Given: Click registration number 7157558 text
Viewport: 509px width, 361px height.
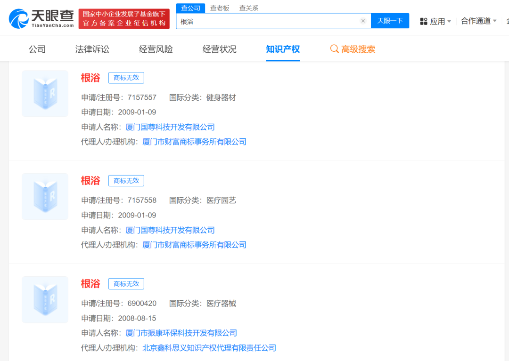Looking at the screenshot, I should click(x=142, y=201).
